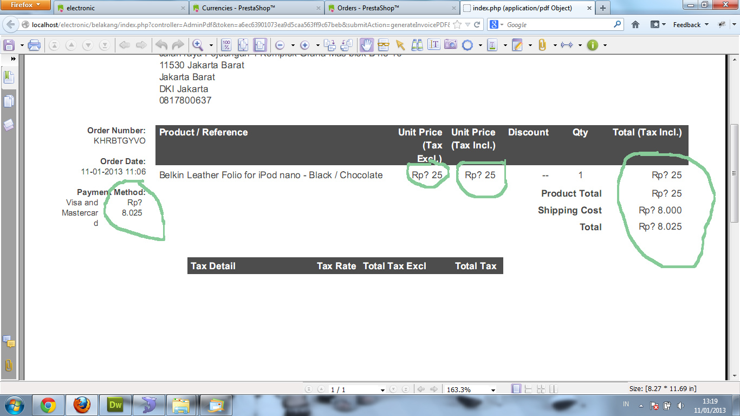Click the blue shape drawing tool

tap(468, 45)
